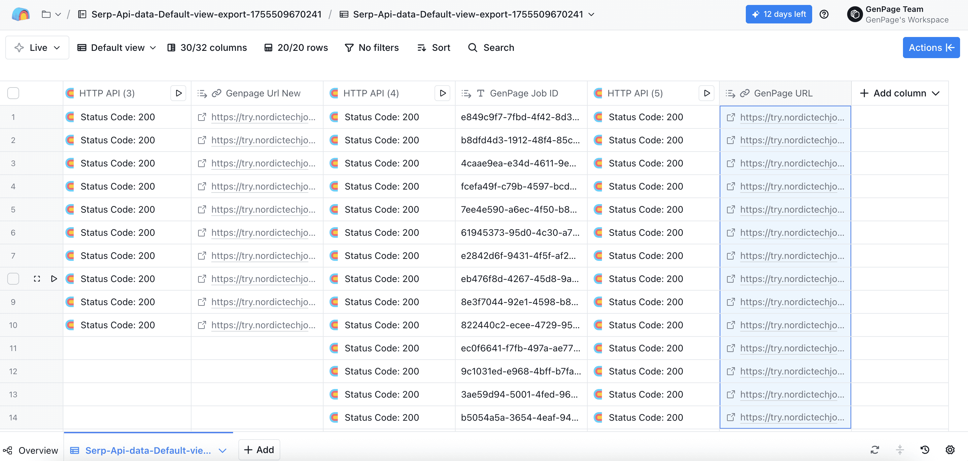Viewport: 968px width, 461px height.
Task: Switch to the Overview tab
Action: point(31,450)
